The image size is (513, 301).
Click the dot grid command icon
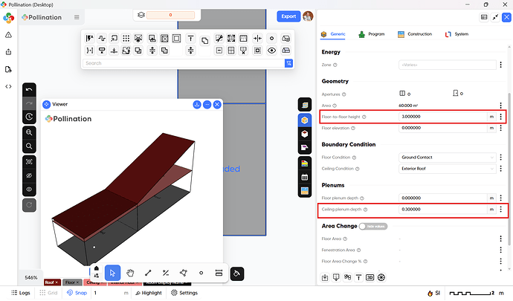pyautogui.click(x=126, y=39)
